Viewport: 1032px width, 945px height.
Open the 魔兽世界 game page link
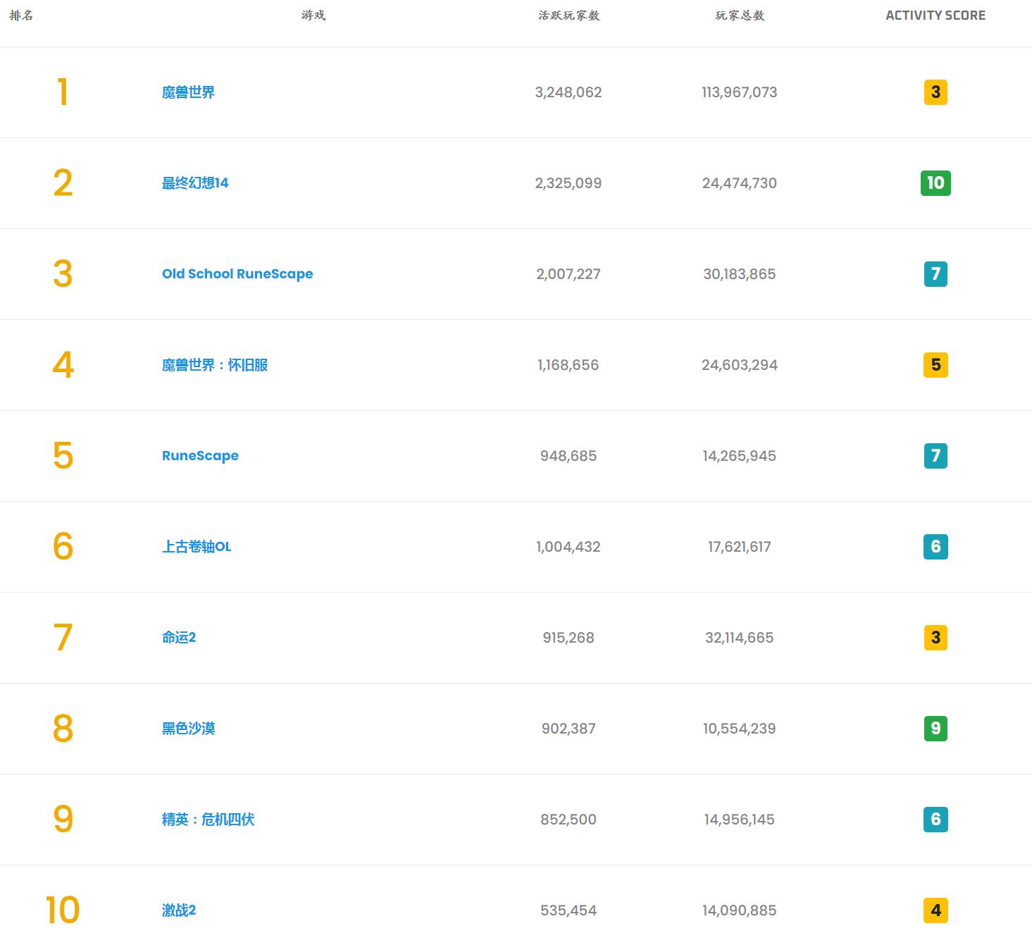(x=187, y=92)
